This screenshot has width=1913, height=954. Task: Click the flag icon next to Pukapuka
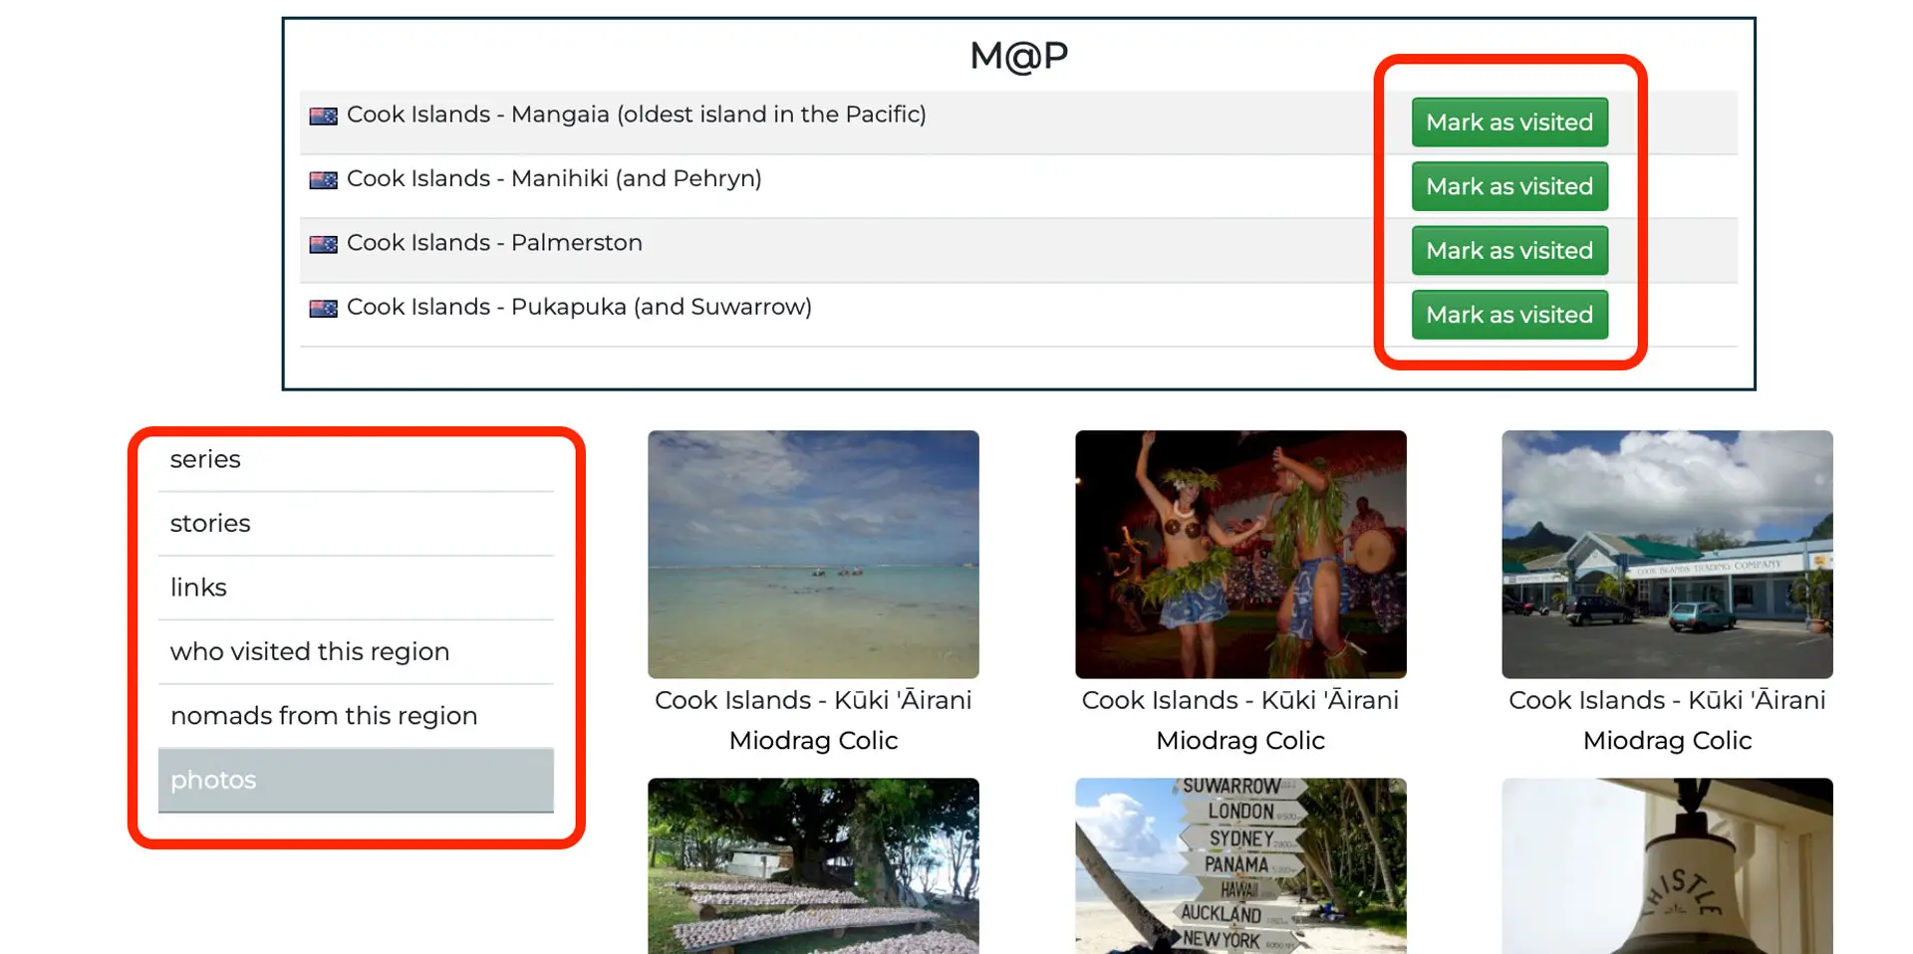323,309
